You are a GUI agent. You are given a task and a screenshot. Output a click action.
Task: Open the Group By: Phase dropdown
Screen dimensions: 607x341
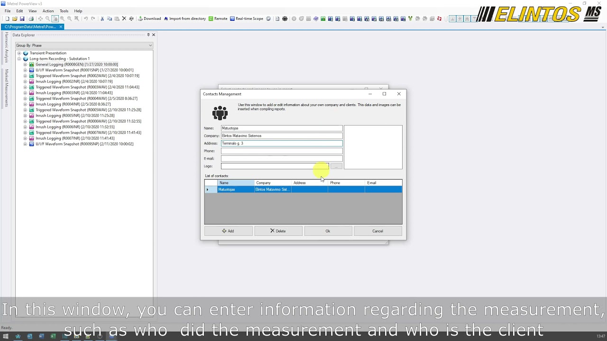point(84,45)
